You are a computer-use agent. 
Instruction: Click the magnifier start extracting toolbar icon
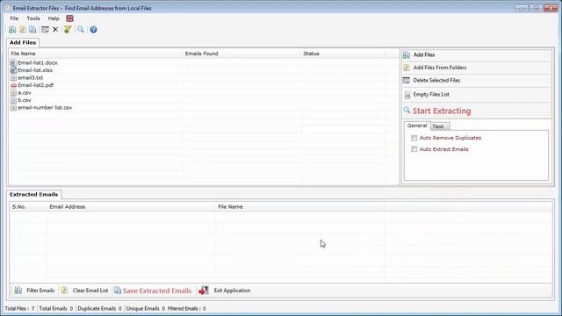81,29
